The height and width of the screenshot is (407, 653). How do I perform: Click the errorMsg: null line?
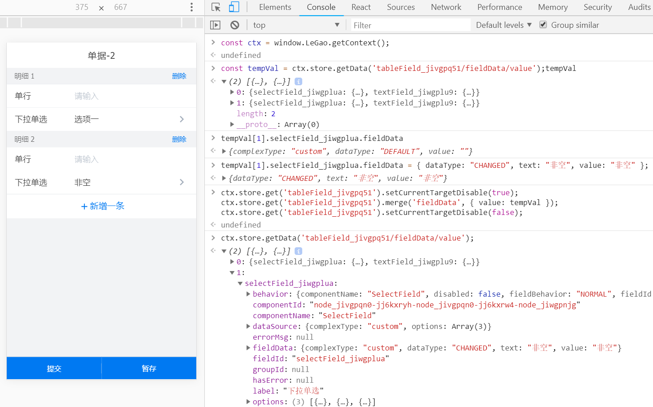pos(283,337)
